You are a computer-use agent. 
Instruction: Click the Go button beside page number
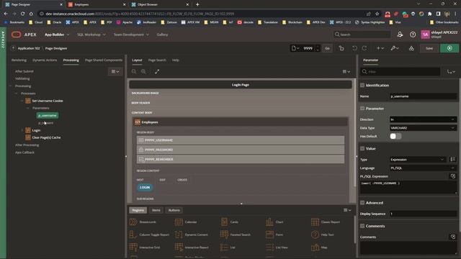(327, 48)
